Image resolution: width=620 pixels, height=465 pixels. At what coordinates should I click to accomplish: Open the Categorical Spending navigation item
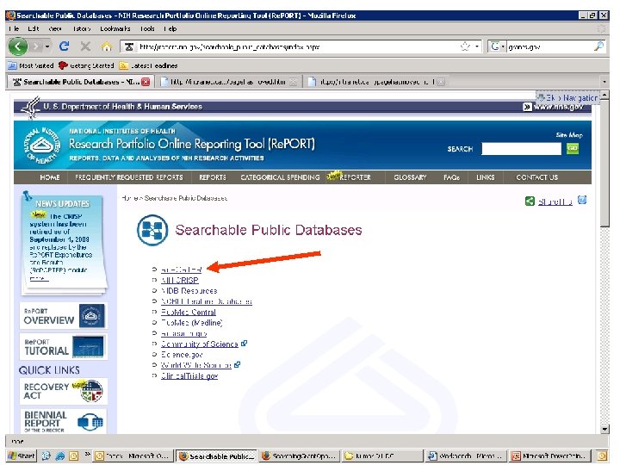(280, 177)
